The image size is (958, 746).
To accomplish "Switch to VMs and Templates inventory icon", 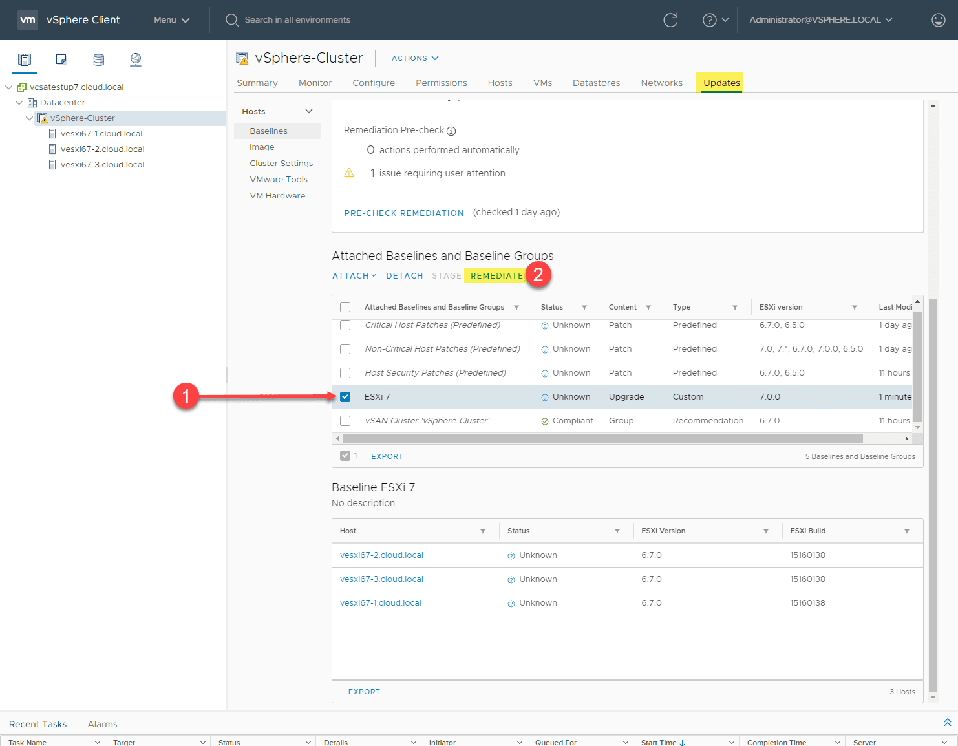I will [x=61, y=59].
